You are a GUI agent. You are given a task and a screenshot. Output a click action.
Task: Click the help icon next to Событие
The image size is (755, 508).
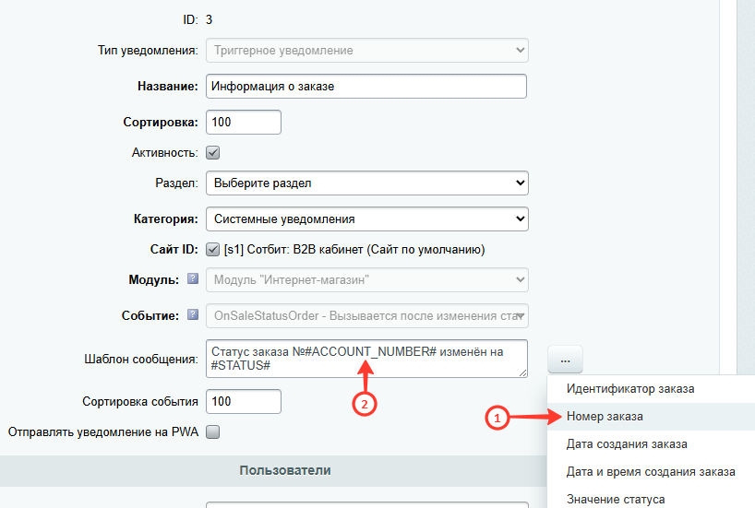pyautogui.click(x=193, y=314)
